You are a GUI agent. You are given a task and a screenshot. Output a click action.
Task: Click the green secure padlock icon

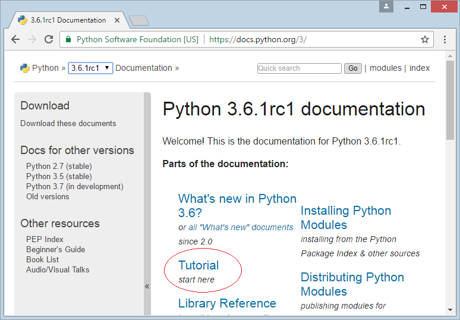coord(68,39)
